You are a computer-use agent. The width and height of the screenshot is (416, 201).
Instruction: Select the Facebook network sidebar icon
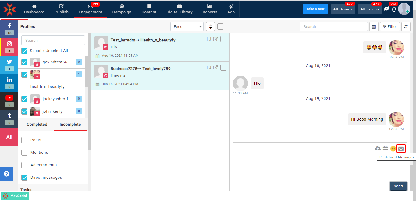coord(9,29)
